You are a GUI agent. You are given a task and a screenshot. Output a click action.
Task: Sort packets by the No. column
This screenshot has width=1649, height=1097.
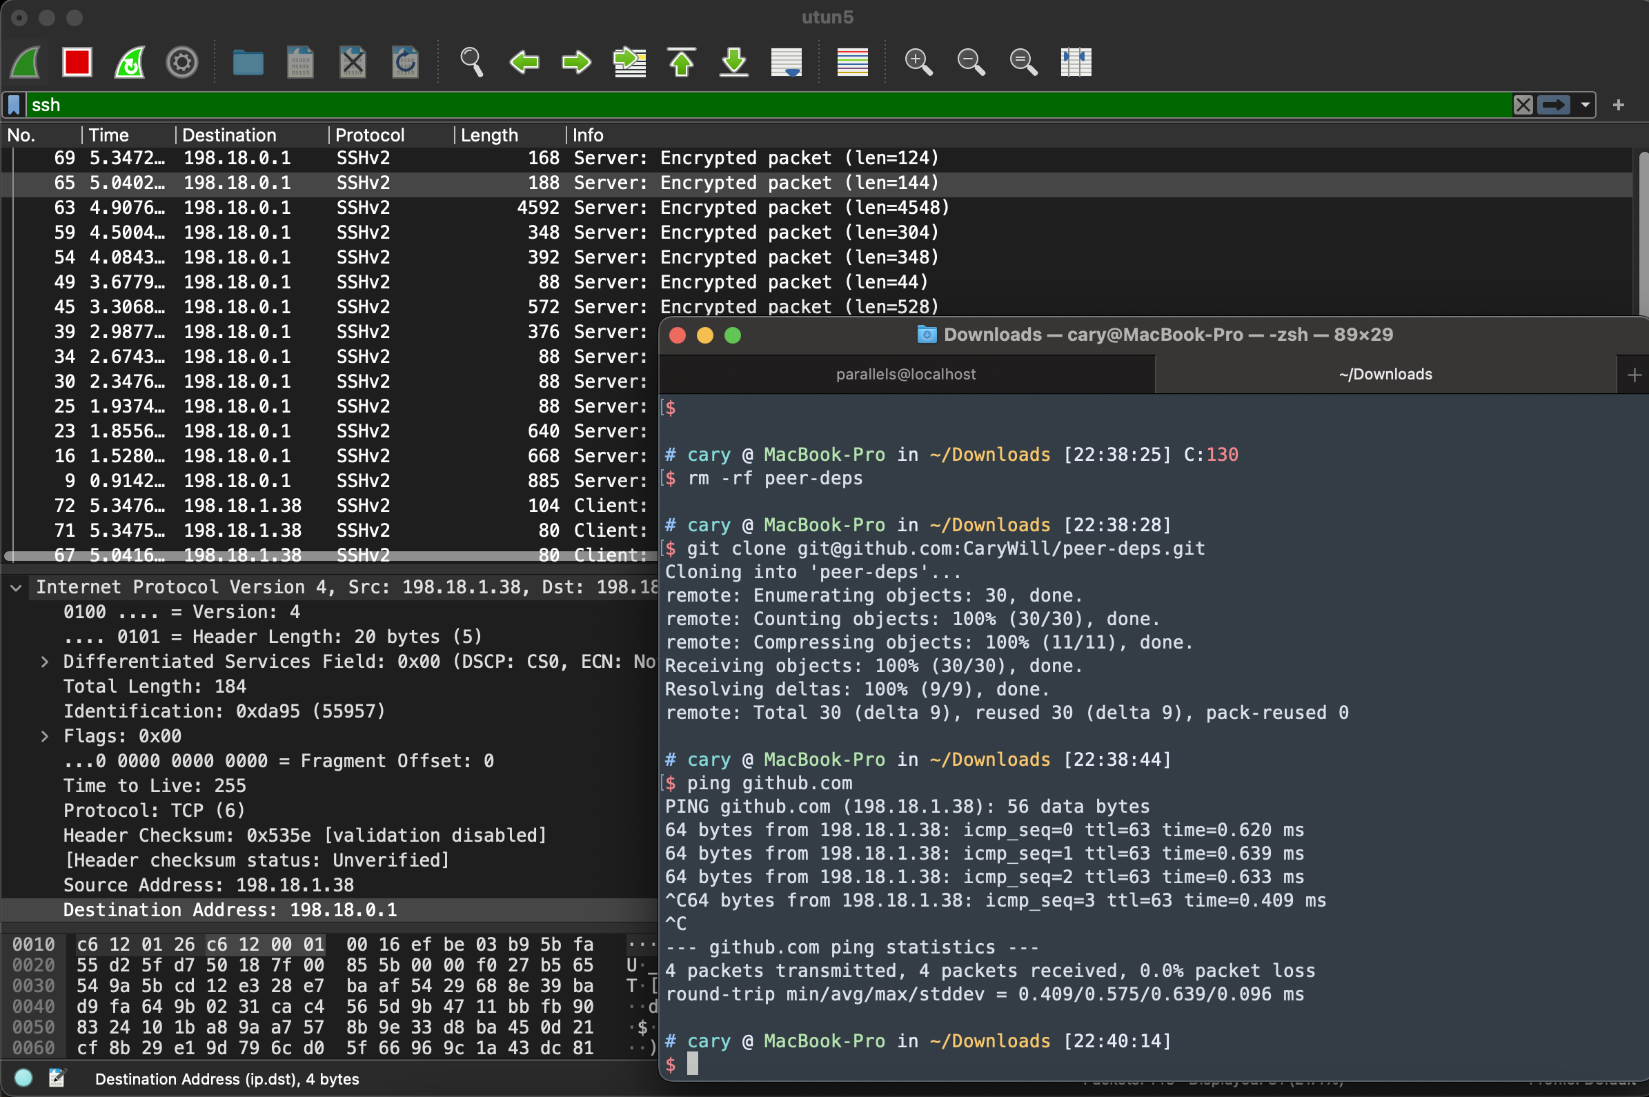pyautogui.click(x=42, y=135)
